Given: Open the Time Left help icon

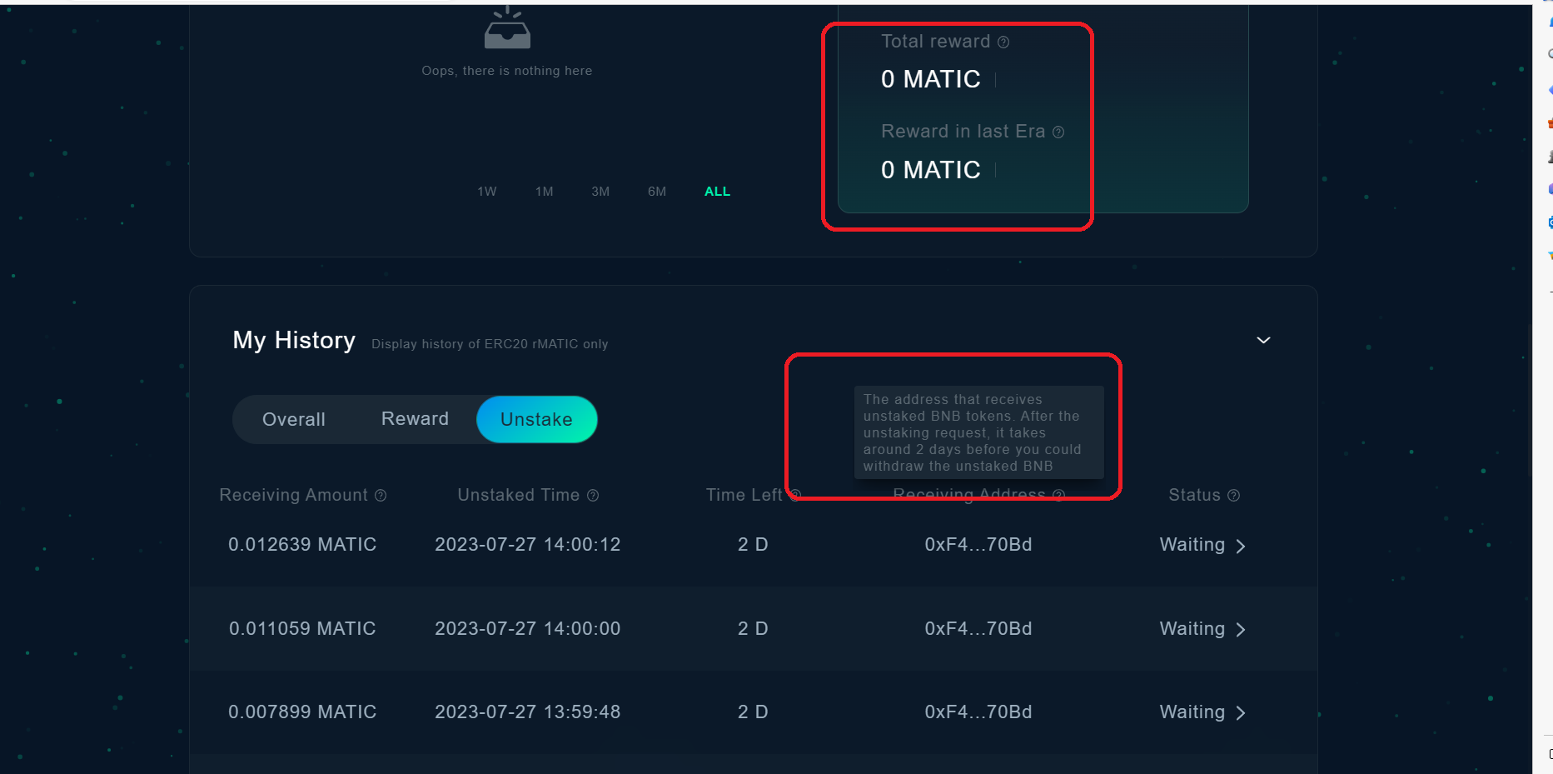Looking at the screenshot, I should click(794, 495).
